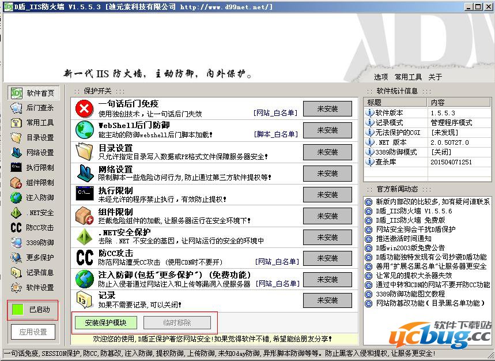
Task: Open 3389防御 from the sidebar
Action: pyautogui.click(x=33, y=243)
